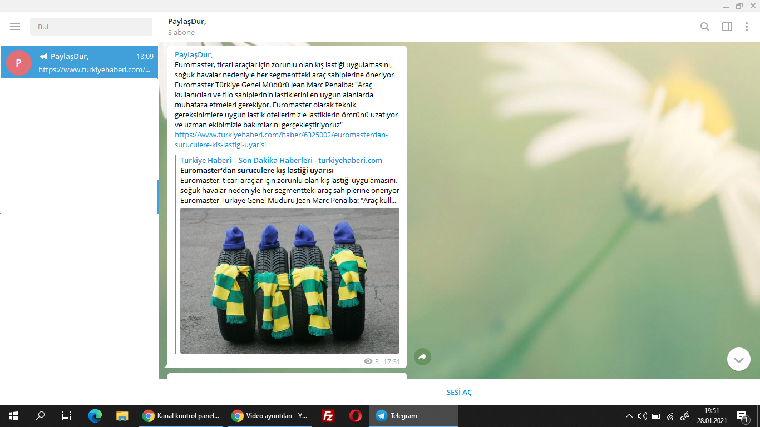Click the forward arrow beside the message
The width and height of the screenshot is (760, 427).
click(422, 357)
